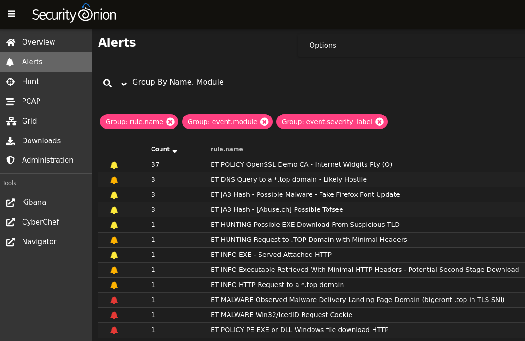525x341 pixels.
Task: Click the Overview home icon
Action: coord(11,42)
